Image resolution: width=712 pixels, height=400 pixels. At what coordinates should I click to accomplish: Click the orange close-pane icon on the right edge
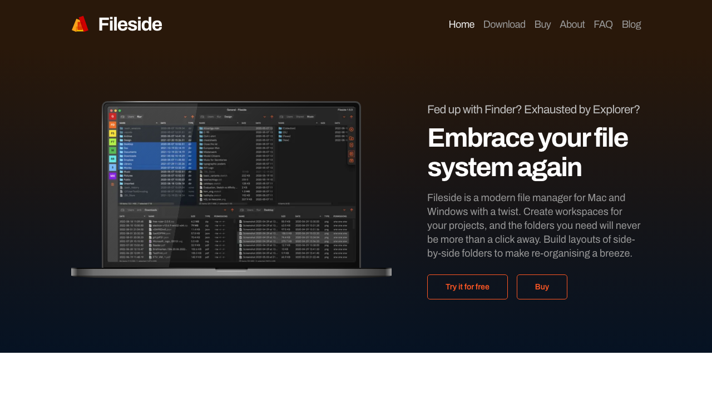[351, 129]
